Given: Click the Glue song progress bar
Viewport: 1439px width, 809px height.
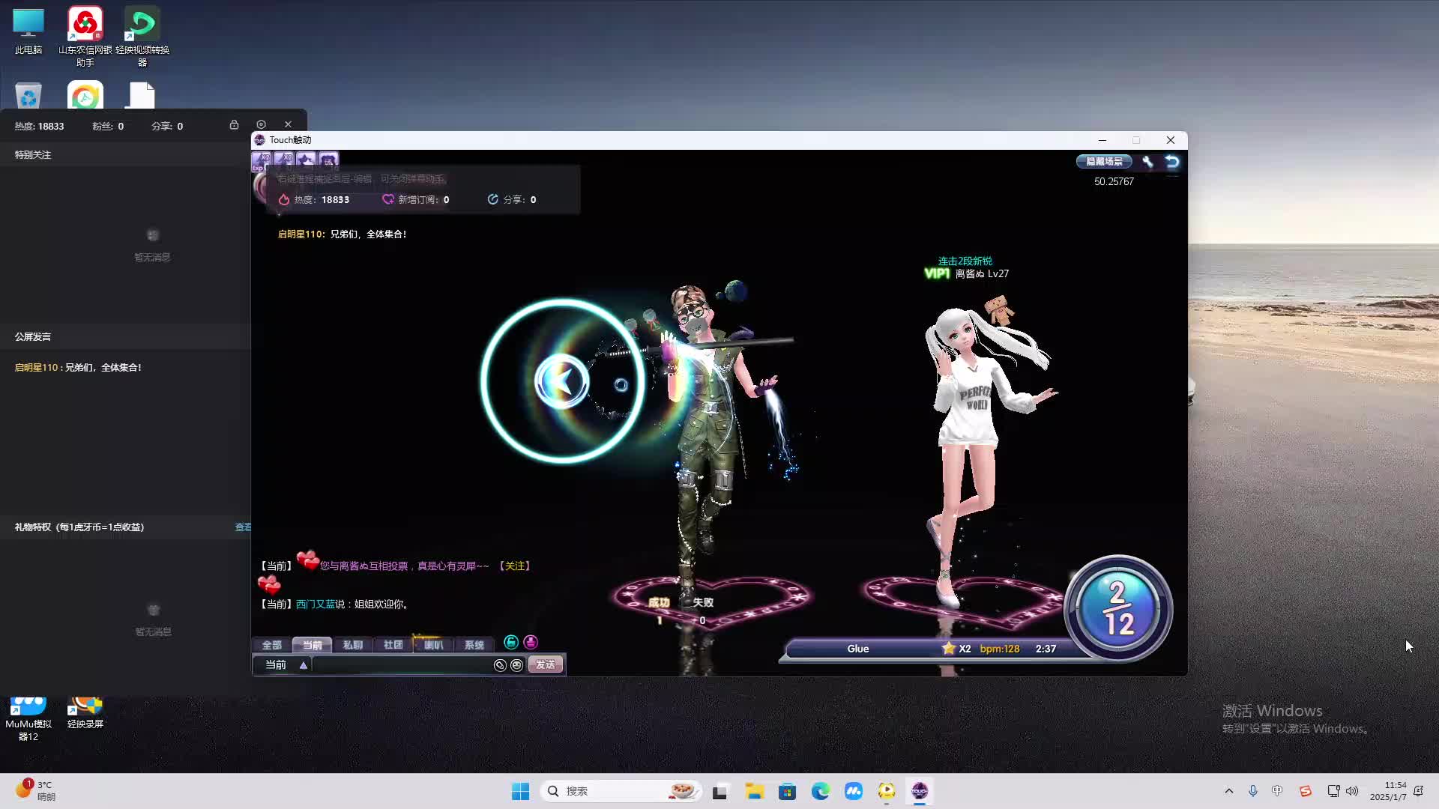Looking at the screenshot, I should 929,649.
